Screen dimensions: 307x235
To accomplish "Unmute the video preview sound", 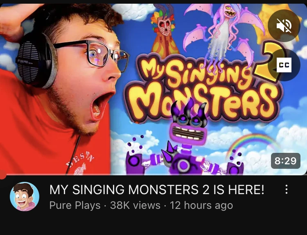I will (x=284, y=26).
